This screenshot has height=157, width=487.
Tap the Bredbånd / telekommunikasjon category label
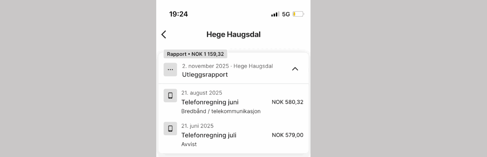221,111
